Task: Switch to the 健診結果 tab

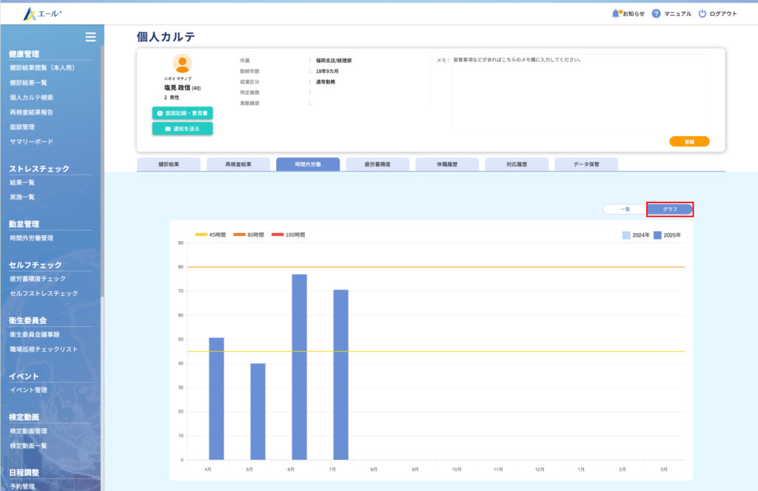Action: coord(169,164)
